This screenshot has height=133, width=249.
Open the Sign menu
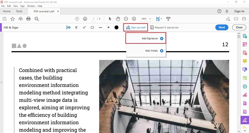(x=22, y=6)
